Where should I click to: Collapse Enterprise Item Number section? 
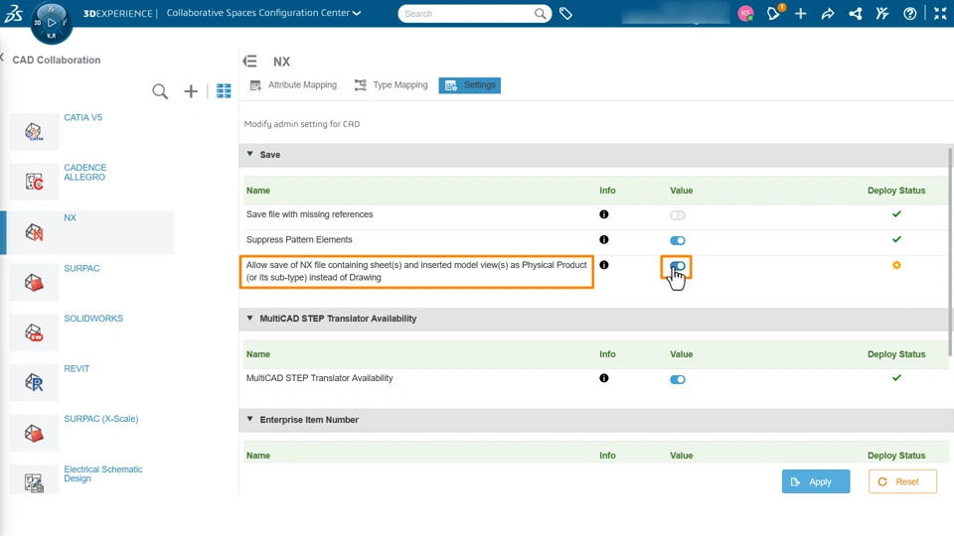[249, 419]
